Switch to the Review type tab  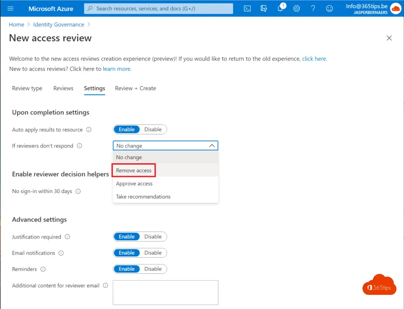[27, 88]
